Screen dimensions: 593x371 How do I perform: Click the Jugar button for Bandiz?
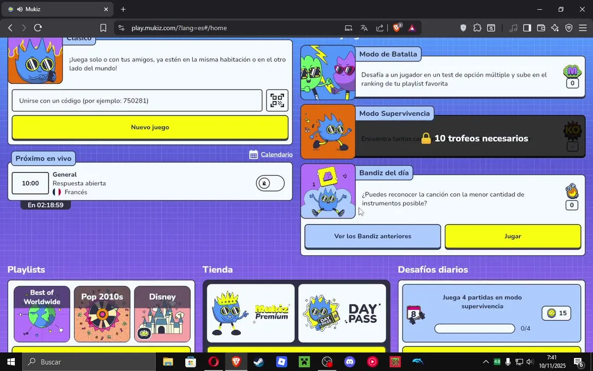513,236
